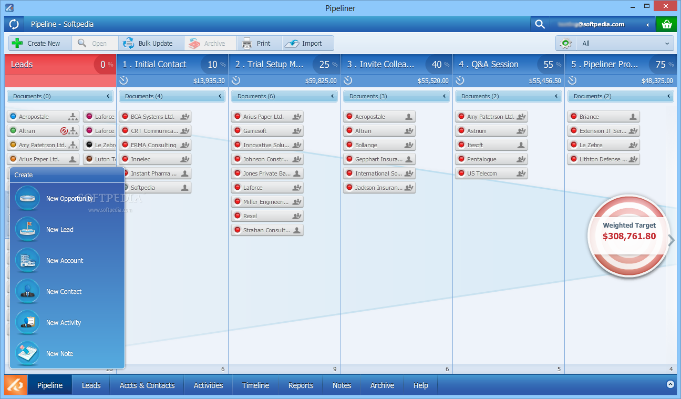Open the Pentalogue opportunity card
This screenshot has height=399, width=681.
[491, 159]
